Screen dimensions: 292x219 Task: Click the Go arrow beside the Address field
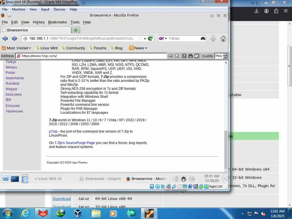point(171,56)
